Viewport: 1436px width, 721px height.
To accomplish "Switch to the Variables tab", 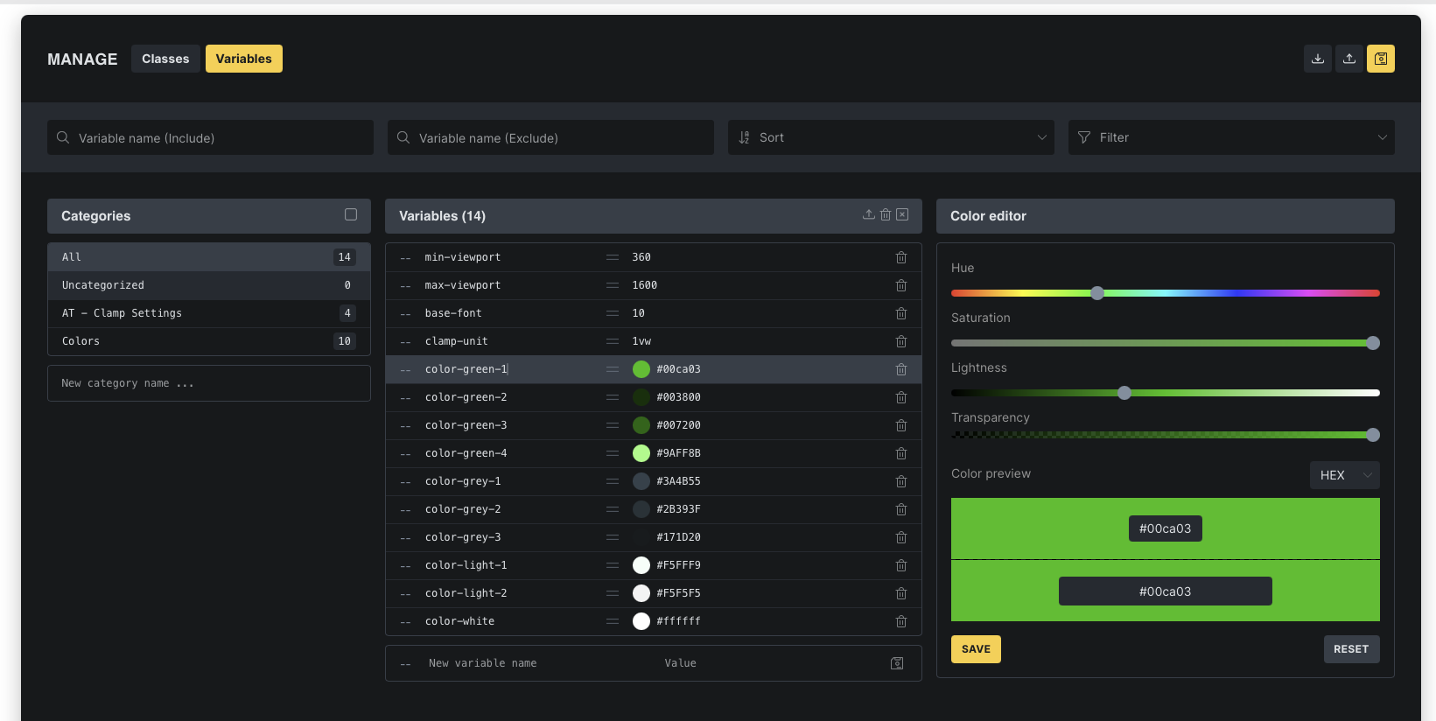I will coord(243,59).
